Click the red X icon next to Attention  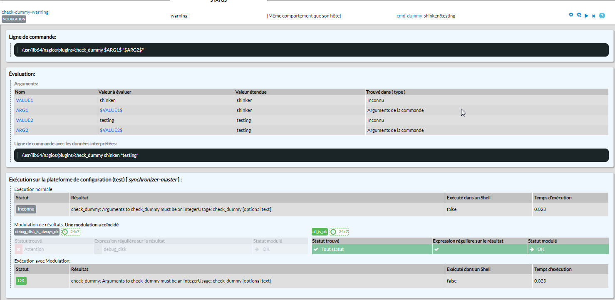[x=18, y=249]
